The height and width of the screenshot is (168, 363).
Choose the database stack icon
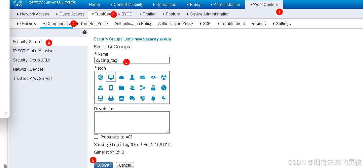(x=122, y=98)
